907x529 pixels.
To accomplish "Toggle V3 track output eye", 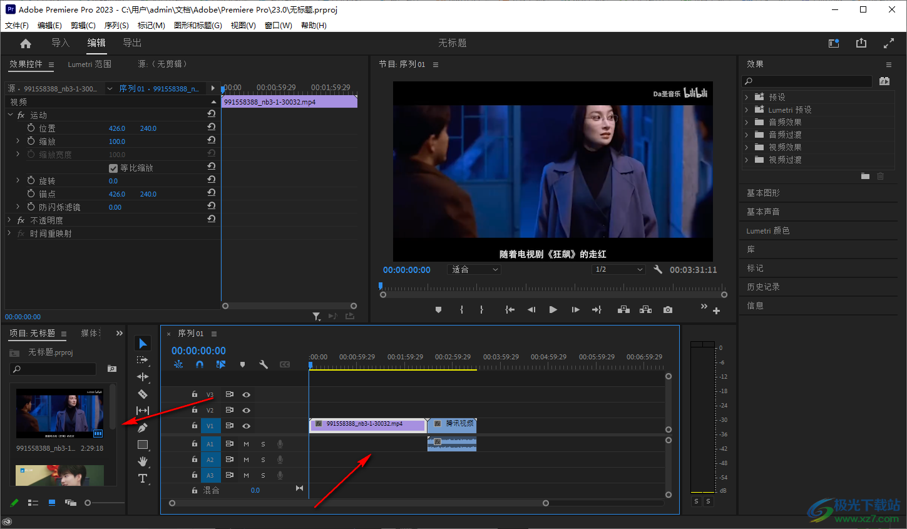I will point(247,394).
